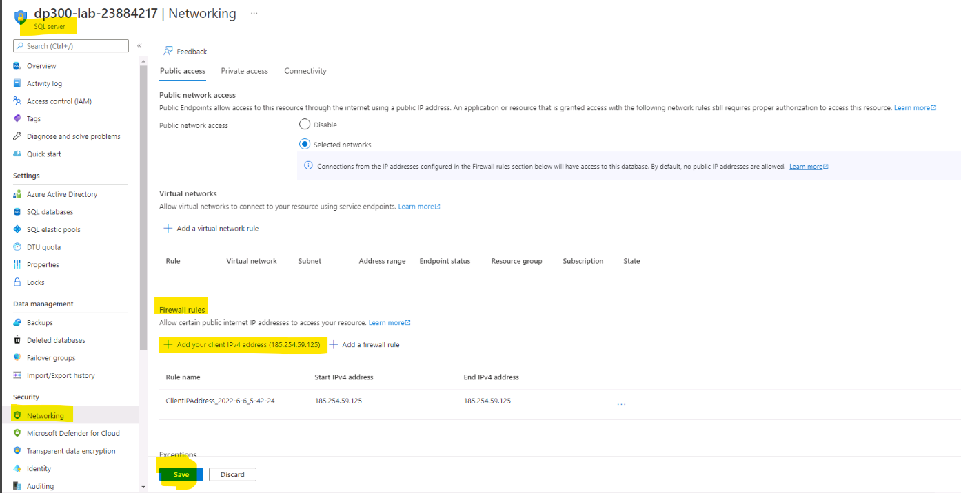This screenshot has height=493, width=961.
Task: Open the Deleted databases page
Action: point(55,339)
